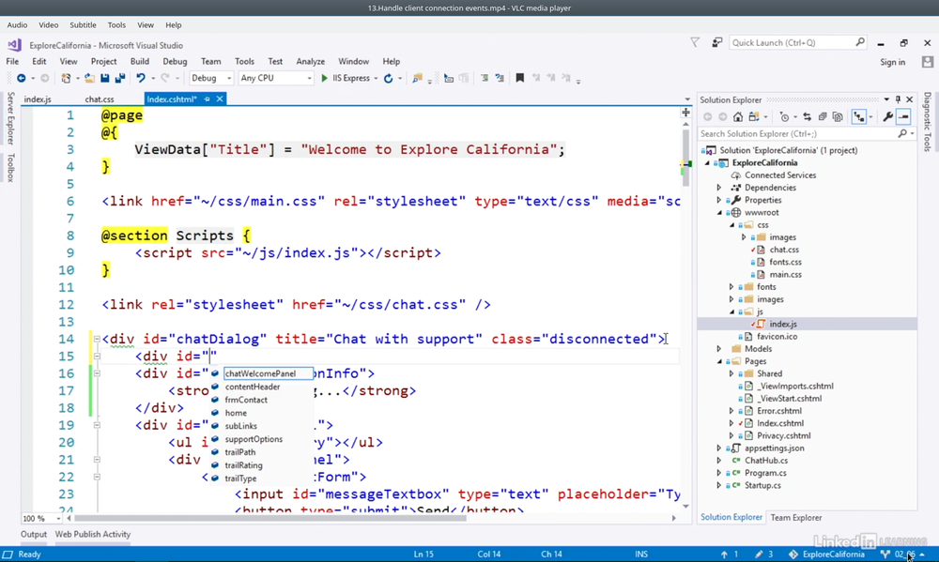Toggle Show All Files in Solution Explorer
This screenshot has width=939, height=562.
click(838, 116)
